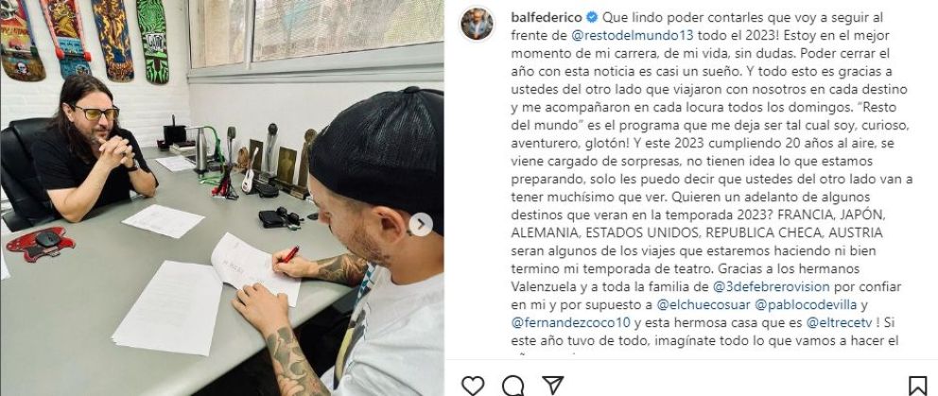This screenshot has width=938, height=396.
Task: Open balfederico's profile picture
Action: 477,24
